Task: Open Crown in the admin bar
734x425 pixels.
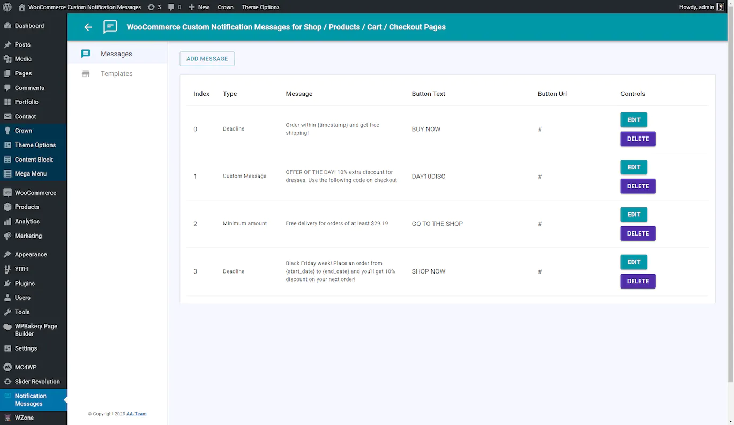Action: coord(226,7)
